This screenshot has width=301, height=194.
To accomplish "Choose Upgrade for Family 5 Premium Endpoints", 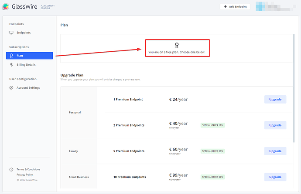I will 275,151.
